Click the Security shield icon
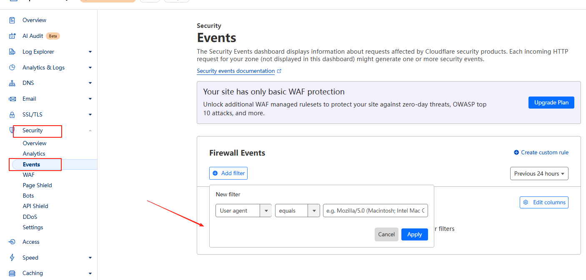Viewport: 586px width, 280px height. [12, 130]
